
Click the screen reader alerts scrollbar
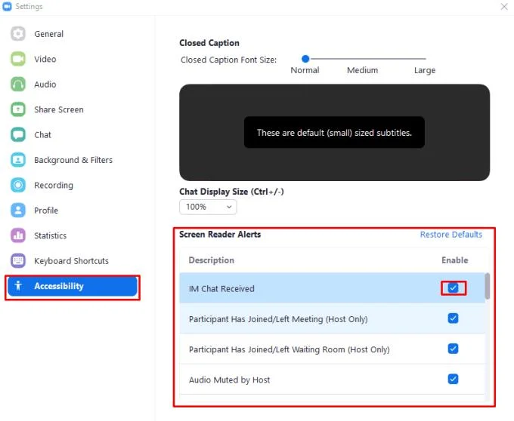tap(488, 286)
